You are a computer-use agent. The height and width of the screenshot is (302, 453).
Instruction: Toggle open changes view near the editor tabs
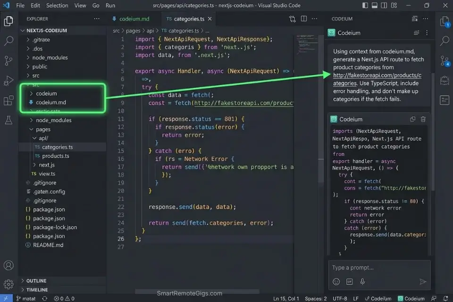[292, 18]
